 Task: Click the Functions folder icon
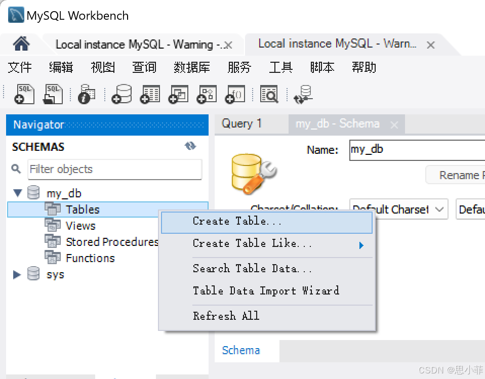coord(53,257)
